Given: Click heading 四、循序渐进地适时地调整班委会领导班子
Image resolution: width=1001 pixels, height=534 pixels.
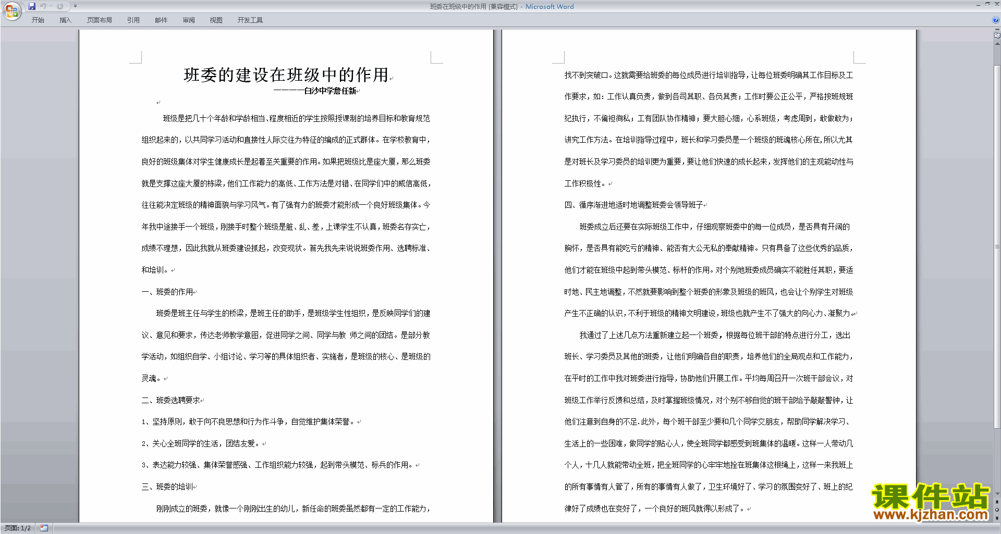Looking at the screenshot, I should (x=634, y=205).
